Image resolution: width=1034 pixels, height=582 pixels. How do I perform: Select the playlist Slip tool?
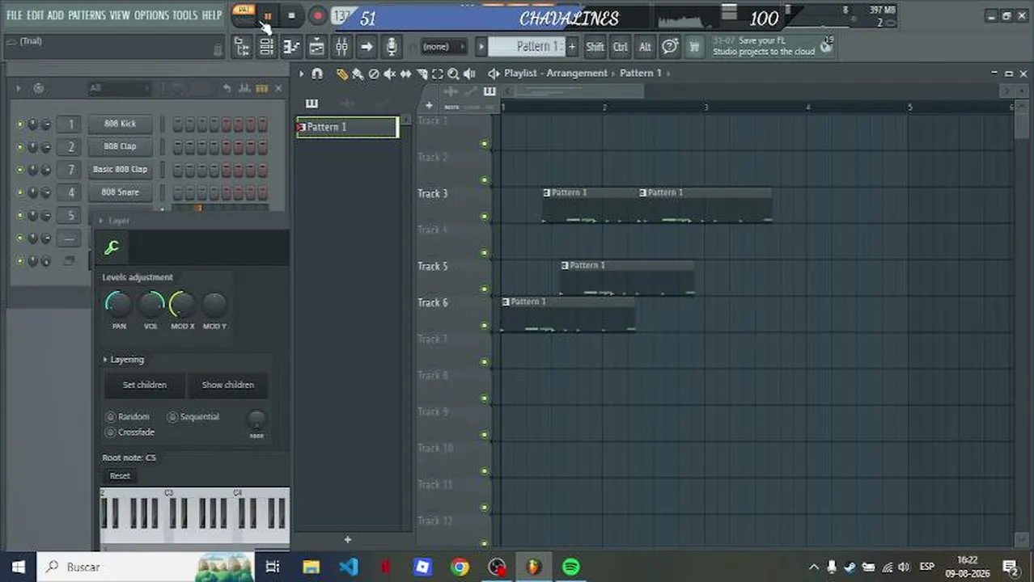click(406, 74)
